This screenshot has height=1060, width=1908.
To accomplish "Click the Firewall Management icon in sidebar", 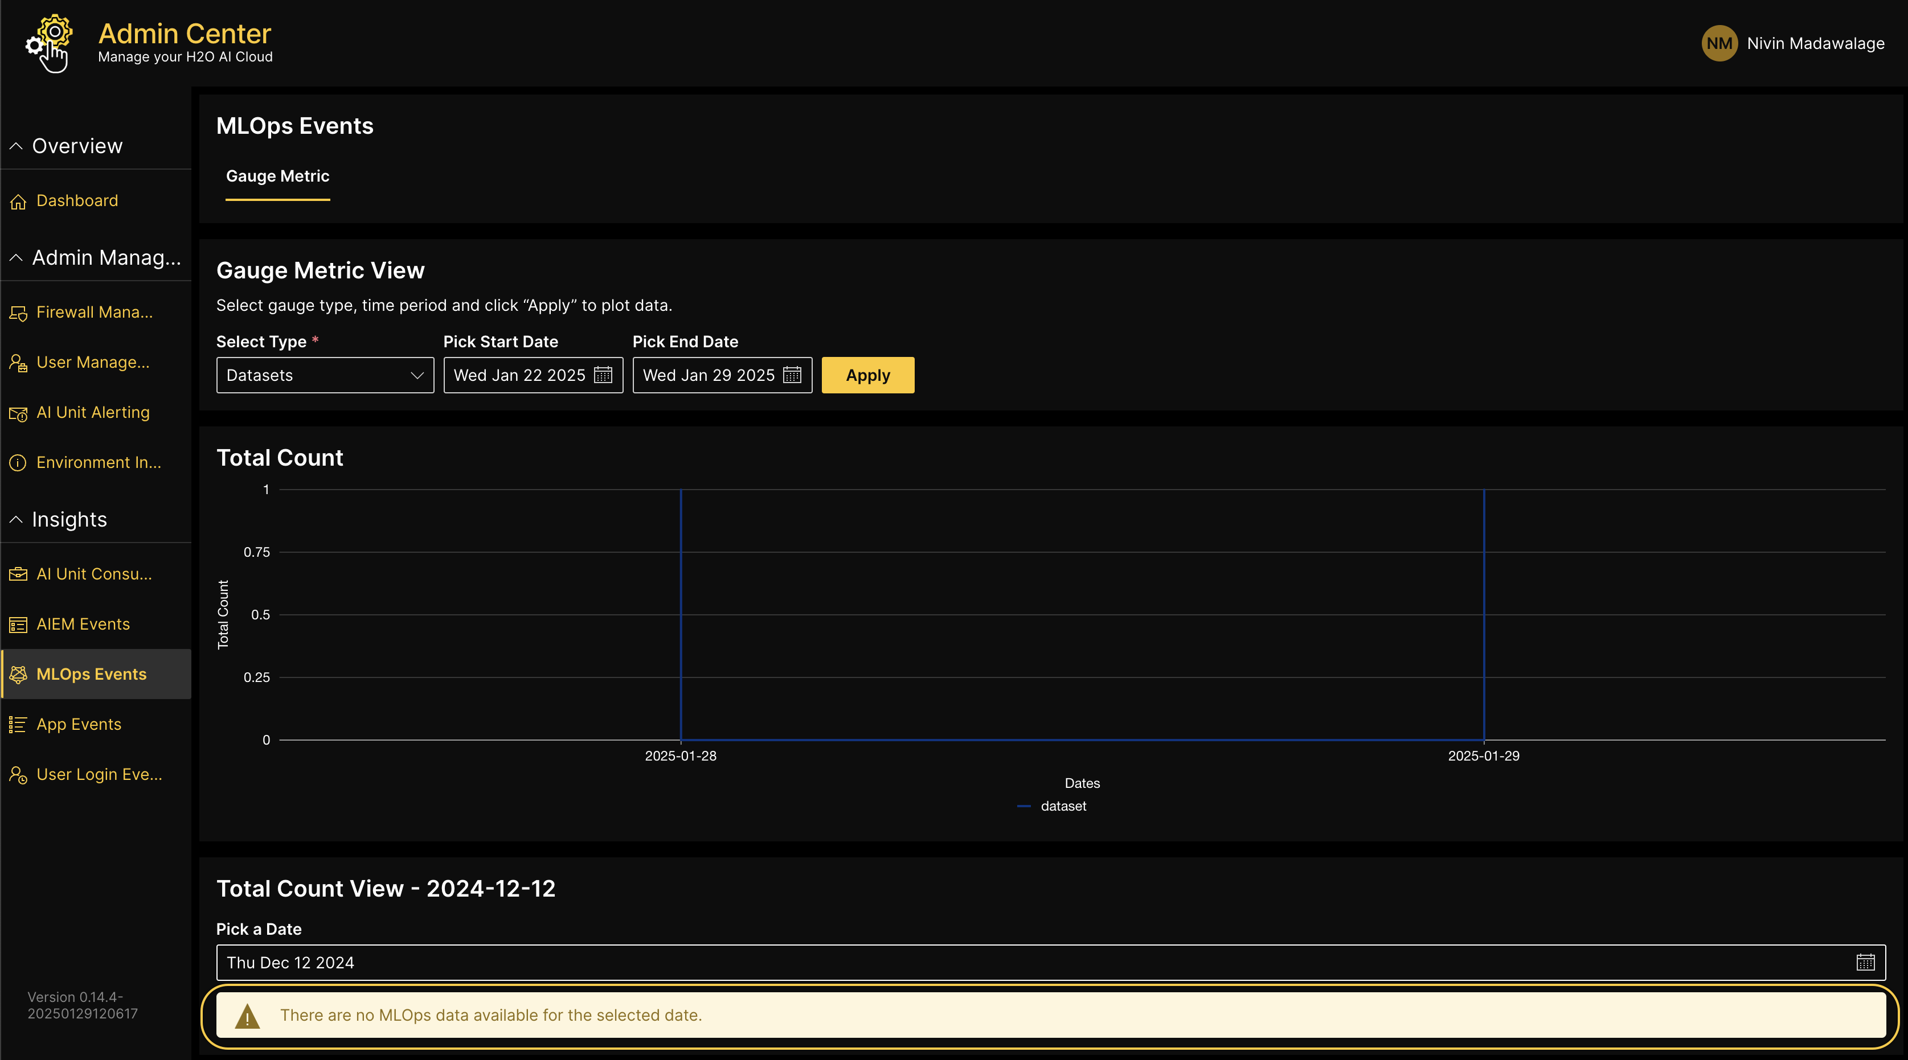I will [x=18, y=313].
